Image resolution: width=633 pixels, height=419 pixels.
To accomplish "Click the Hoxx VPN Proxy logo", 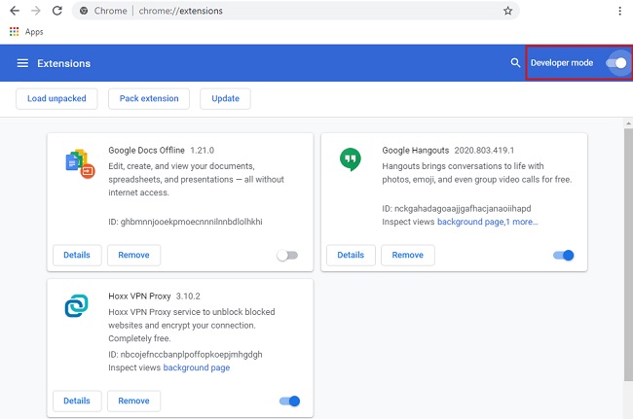I will (76, 305).
